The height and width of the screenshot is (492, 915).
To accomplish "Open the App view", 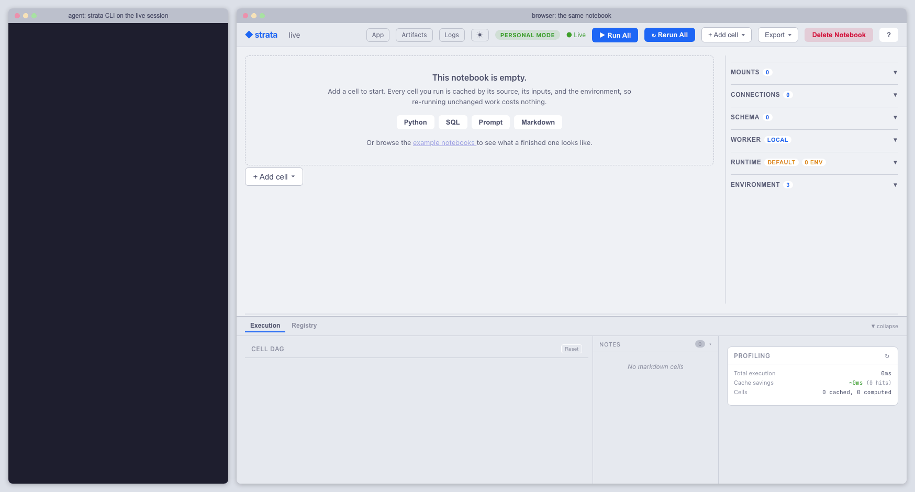I will [378, 35].
